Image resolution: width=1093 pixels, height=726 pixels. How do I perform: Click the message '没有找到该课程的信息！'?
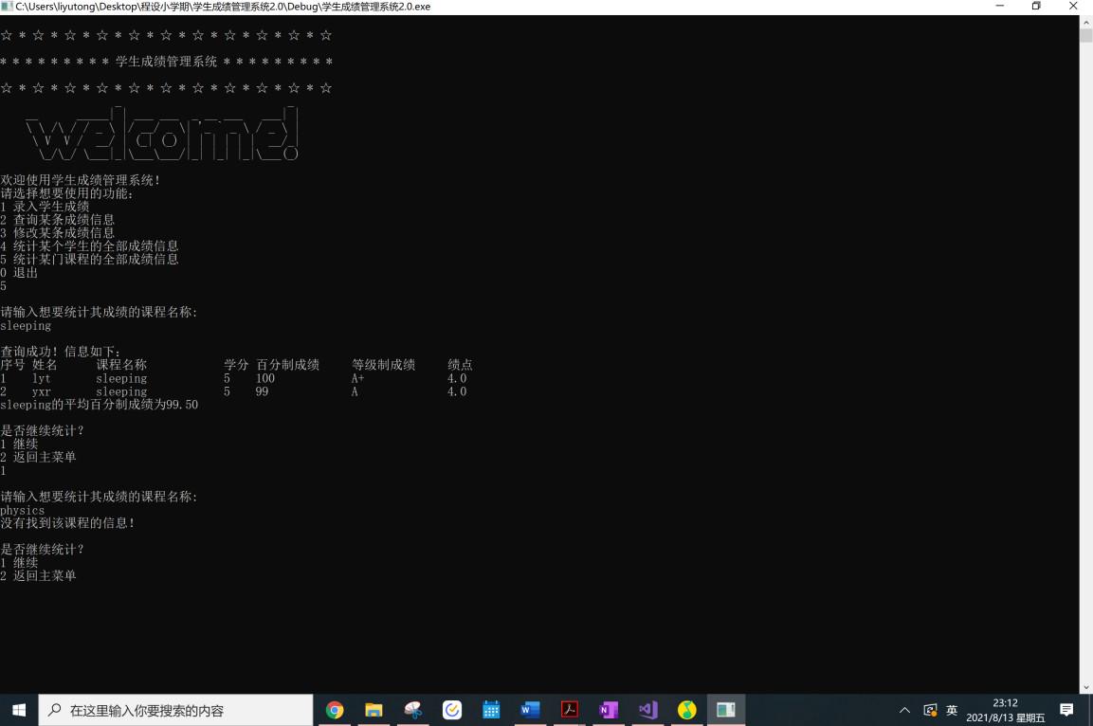tap(67, 522)
